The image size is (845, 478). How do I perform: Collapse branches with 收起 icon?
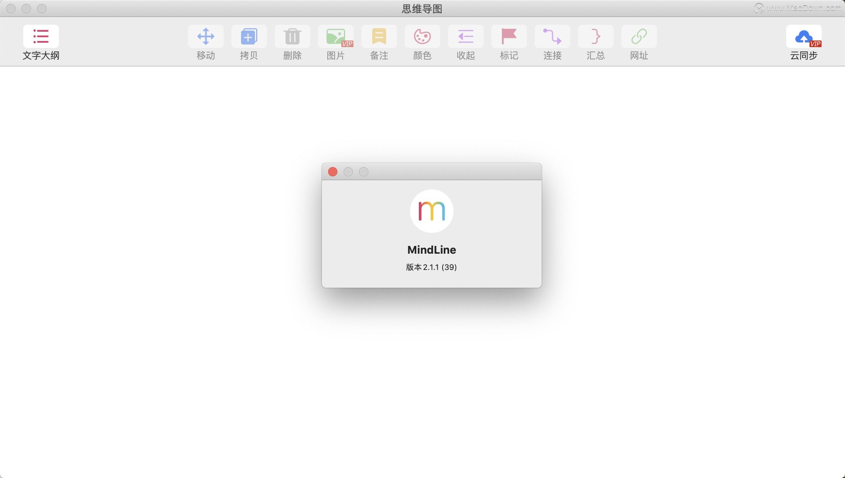click(x=465, y=36)
